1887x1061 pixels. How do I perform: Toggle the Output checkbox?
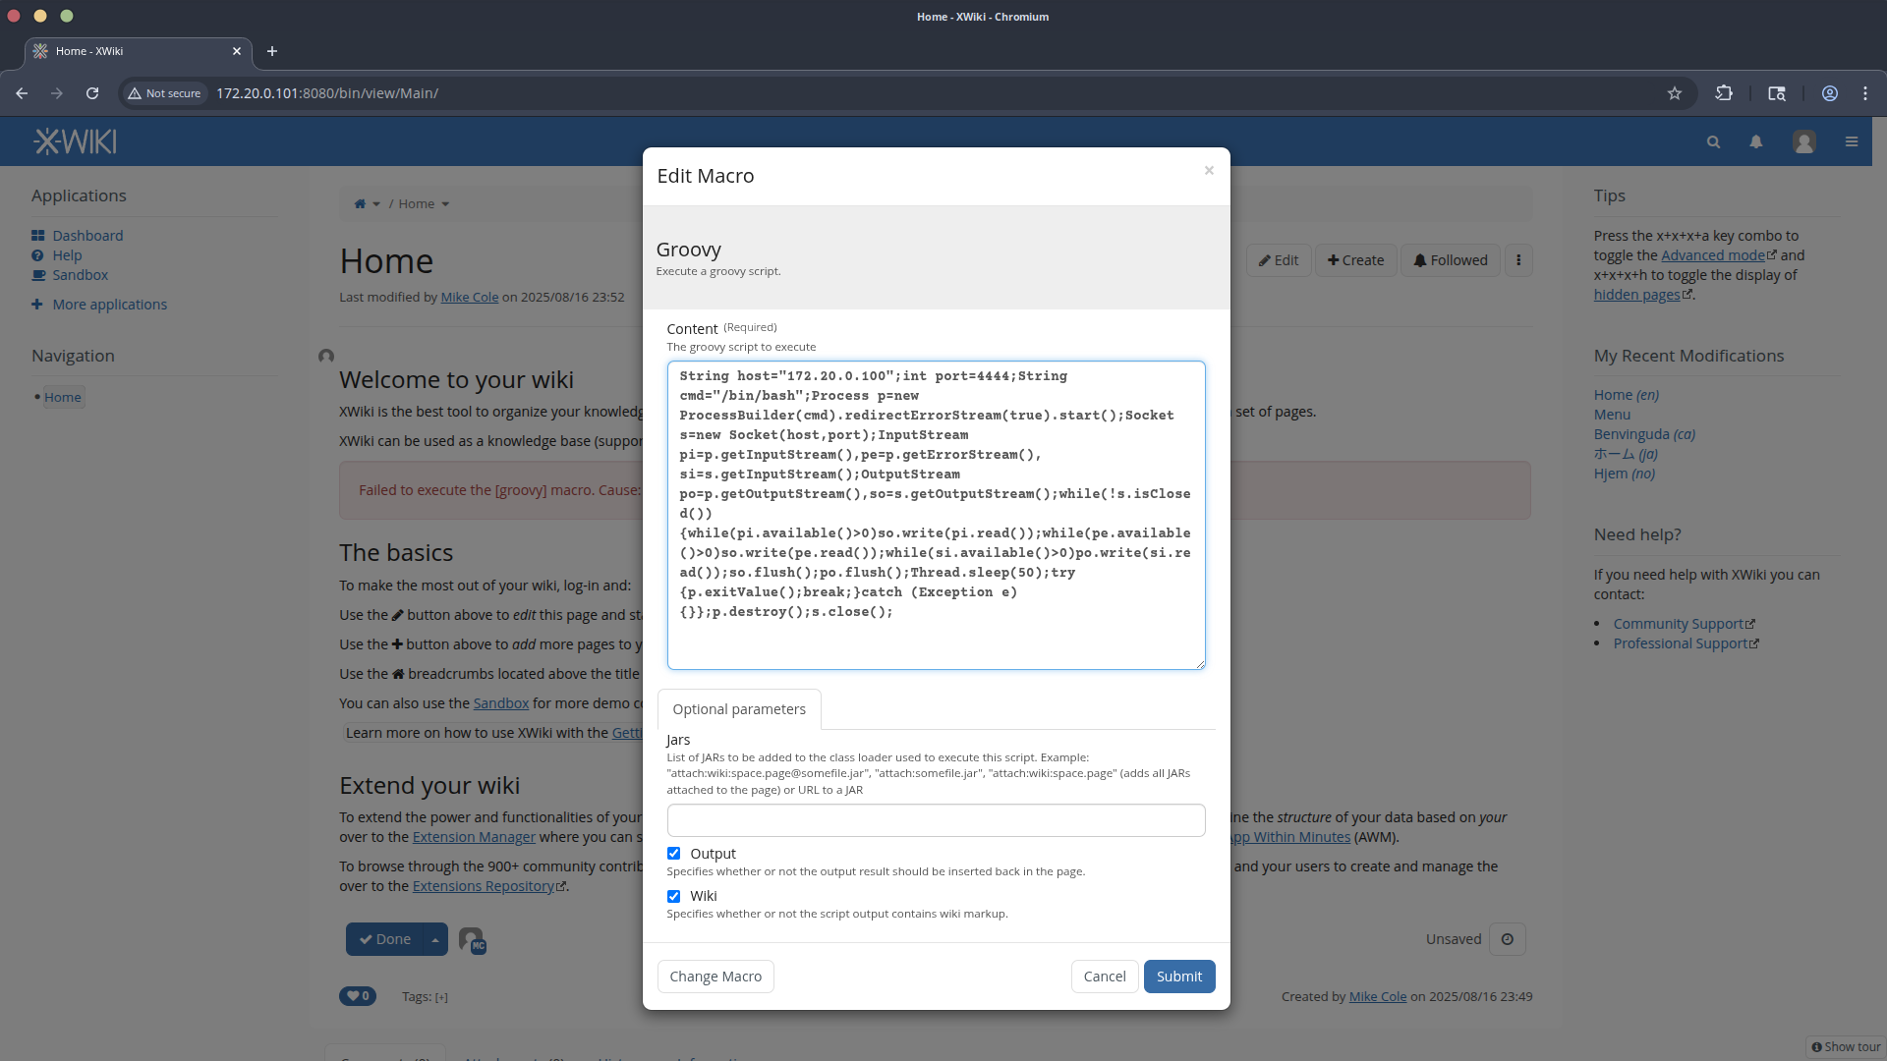pyautogui.click(x=673, y=854)
